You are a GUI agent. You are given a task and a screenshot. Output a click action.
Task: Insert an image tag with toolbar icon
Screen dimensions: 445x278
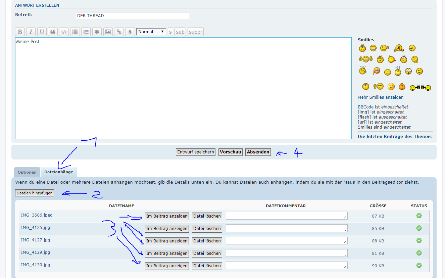108,32
